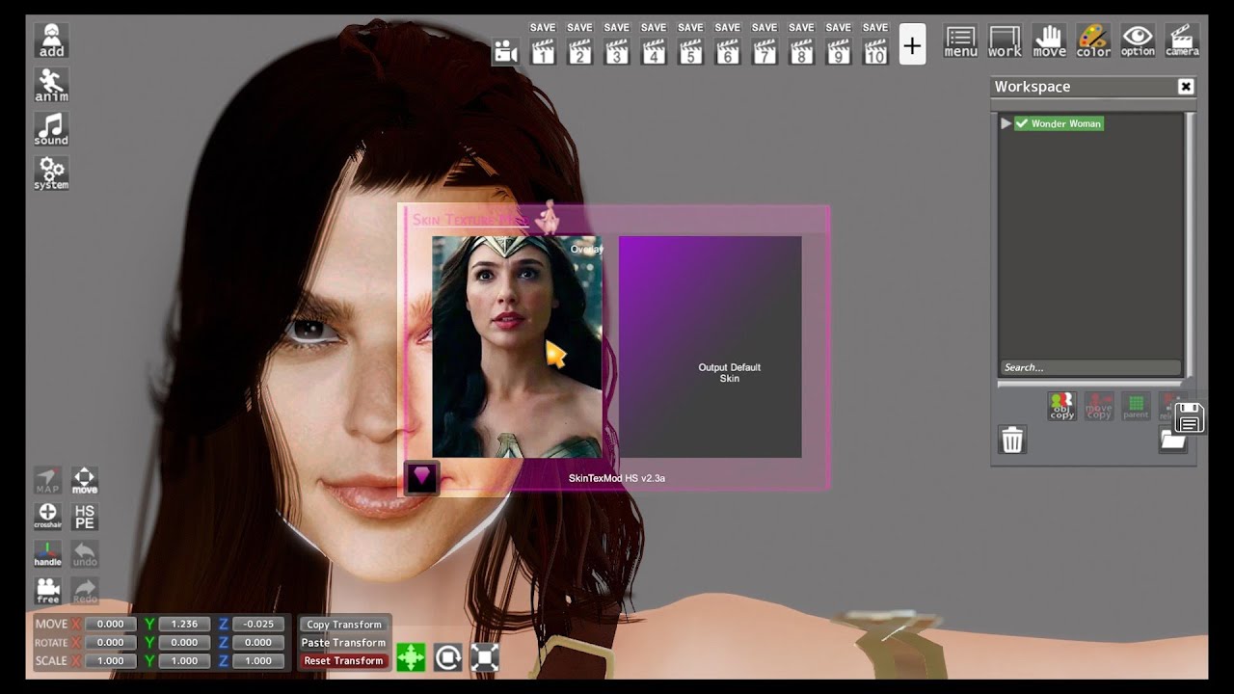Close the Workspace panel

(x=1186, y=87)
